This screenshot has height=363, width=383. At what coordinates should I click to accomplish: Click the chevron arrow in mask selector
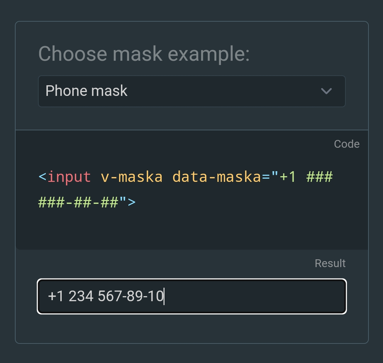tap(326, 91)
